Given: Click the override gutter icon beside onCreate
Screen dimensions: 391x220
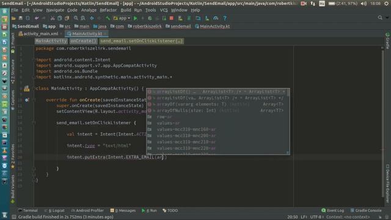Looking at the screenshot, I should tap(27, 100).
